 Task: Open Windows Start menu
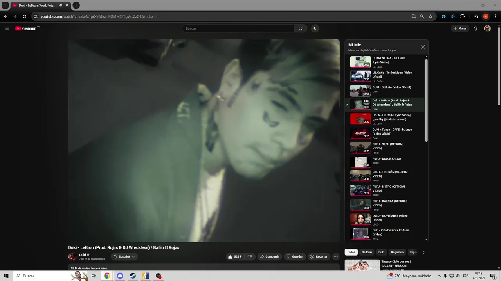(6, 276)
